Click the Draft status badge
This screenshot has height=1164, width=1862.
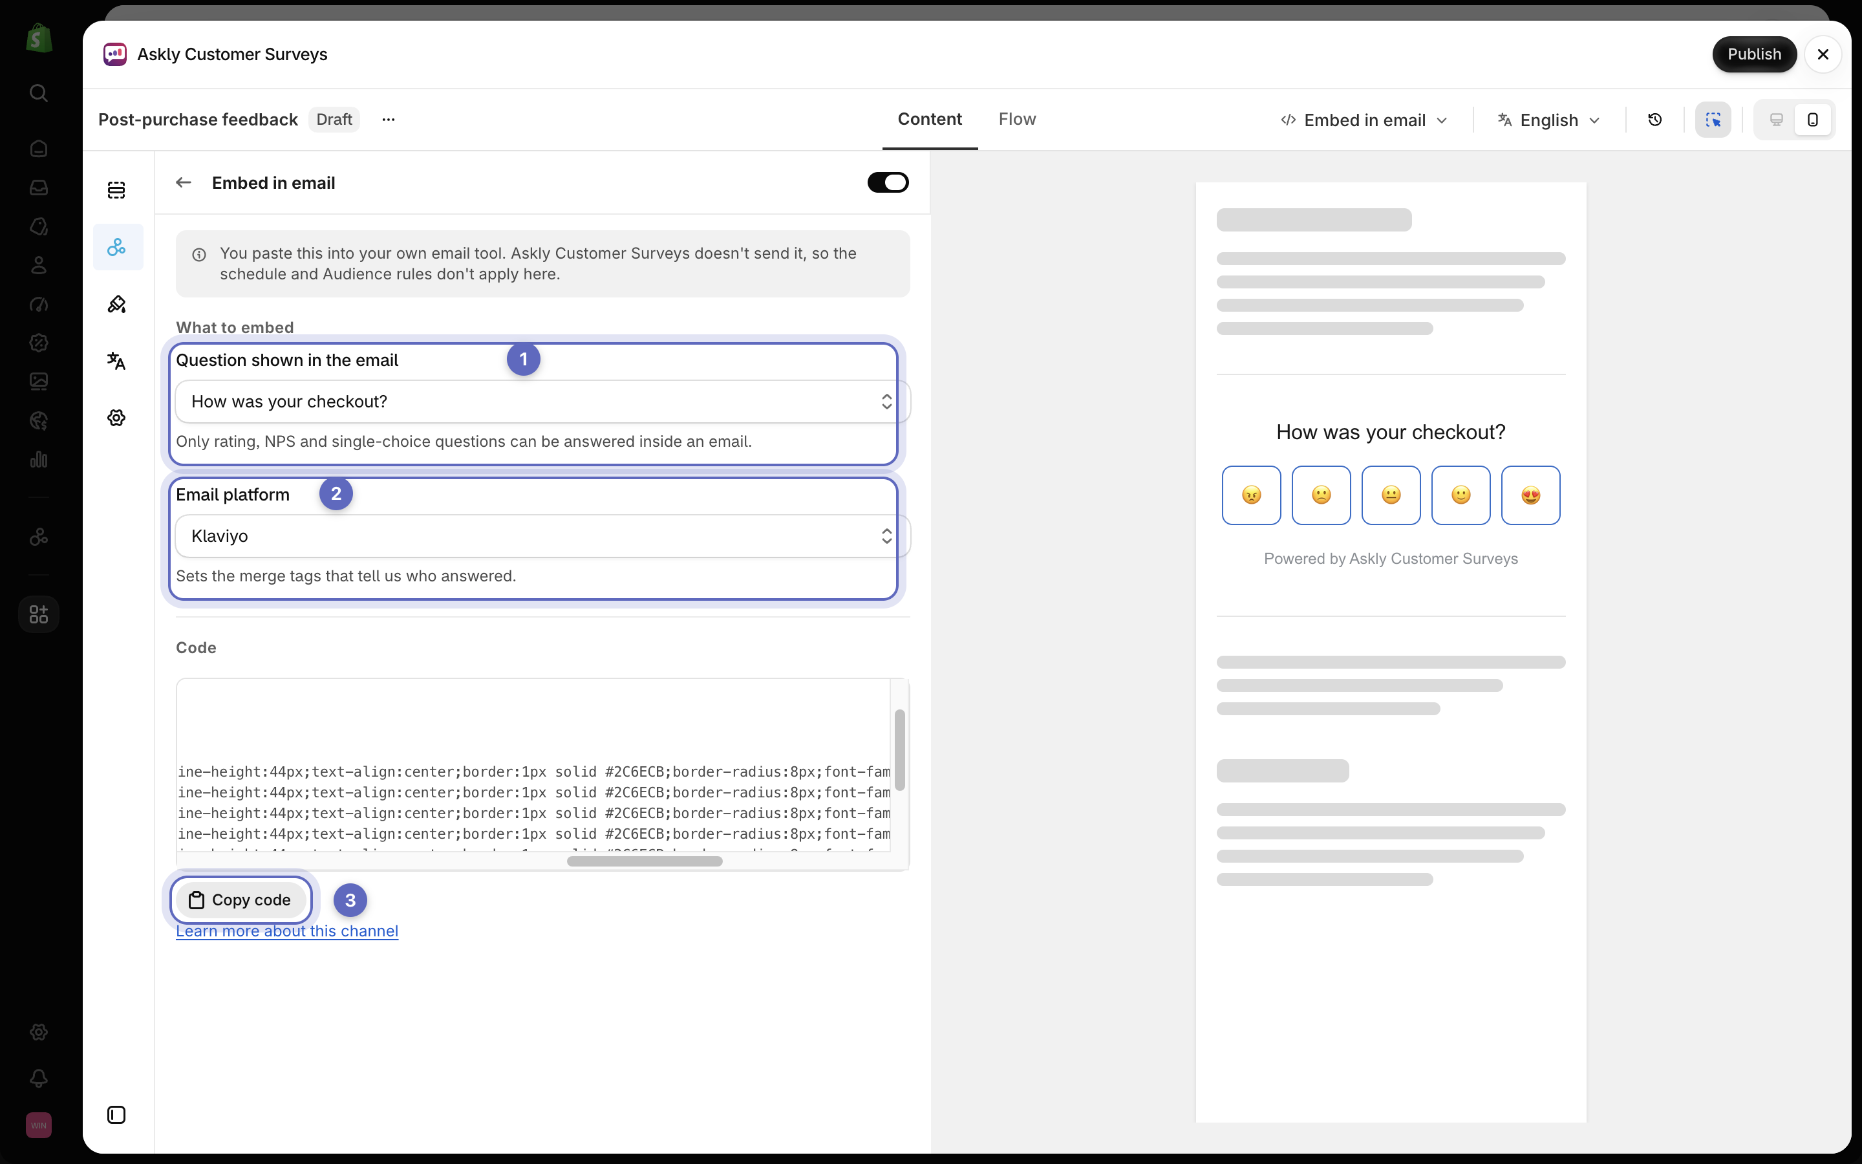click(x=334, y=120)
